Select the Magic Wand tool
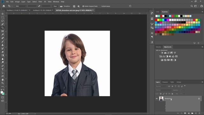The image size is (204, 115). coord(3,24)
